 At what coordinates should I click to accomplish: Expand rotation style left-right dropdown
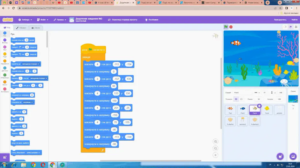[x=33, y=152]
